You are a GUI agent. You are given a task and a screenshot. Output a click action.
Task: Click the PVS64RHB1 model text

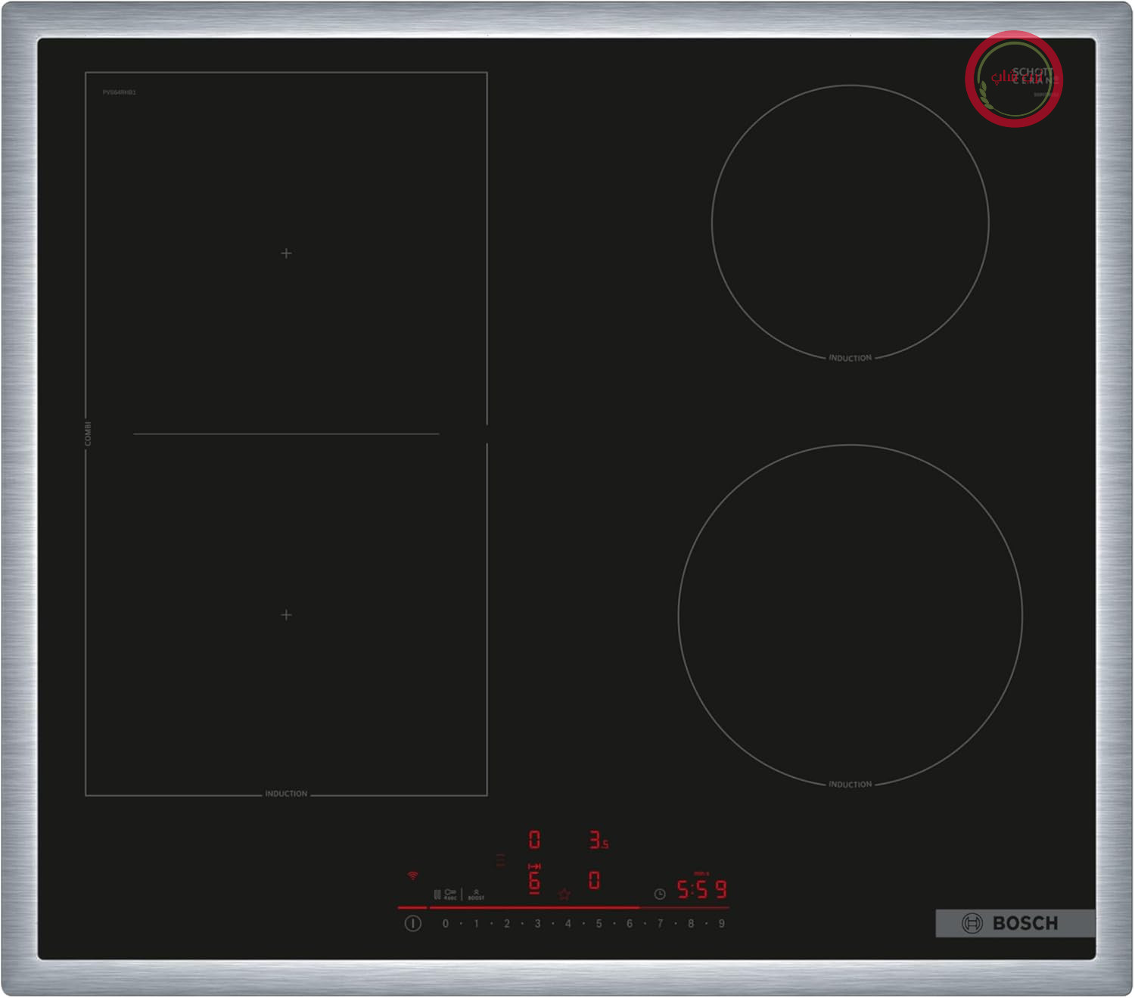click(x=120, y=92)
